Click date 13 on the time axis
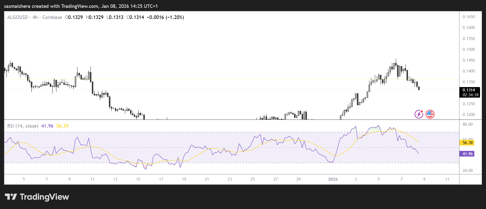This screenshot has height=209, width=486. pyautogui.click(x=115, y=179)
